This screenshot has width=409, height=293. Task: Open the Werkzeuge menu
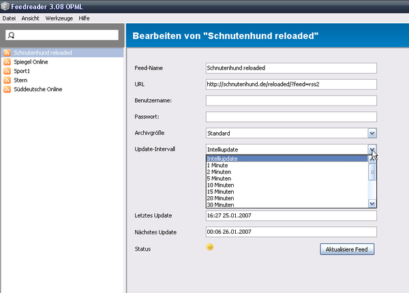coord(58,17)
